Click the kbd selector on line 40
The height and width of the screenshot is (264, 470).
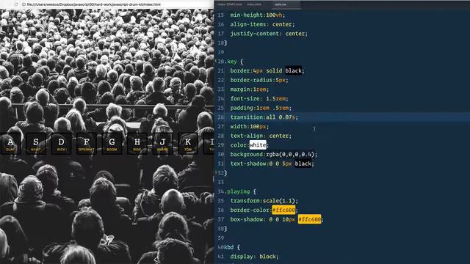pos(229,247)
